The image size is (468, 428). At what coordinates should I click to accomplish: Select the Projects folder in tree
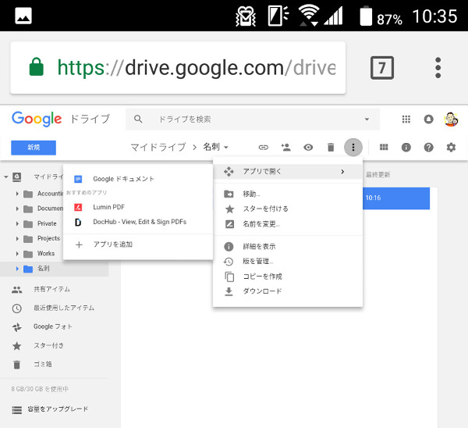click(x=48, y=238)
